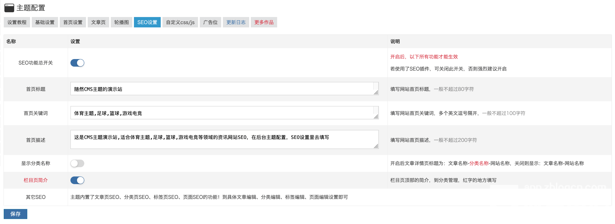
Task: Open the 广告位 tab
Action: coord(210,22)
